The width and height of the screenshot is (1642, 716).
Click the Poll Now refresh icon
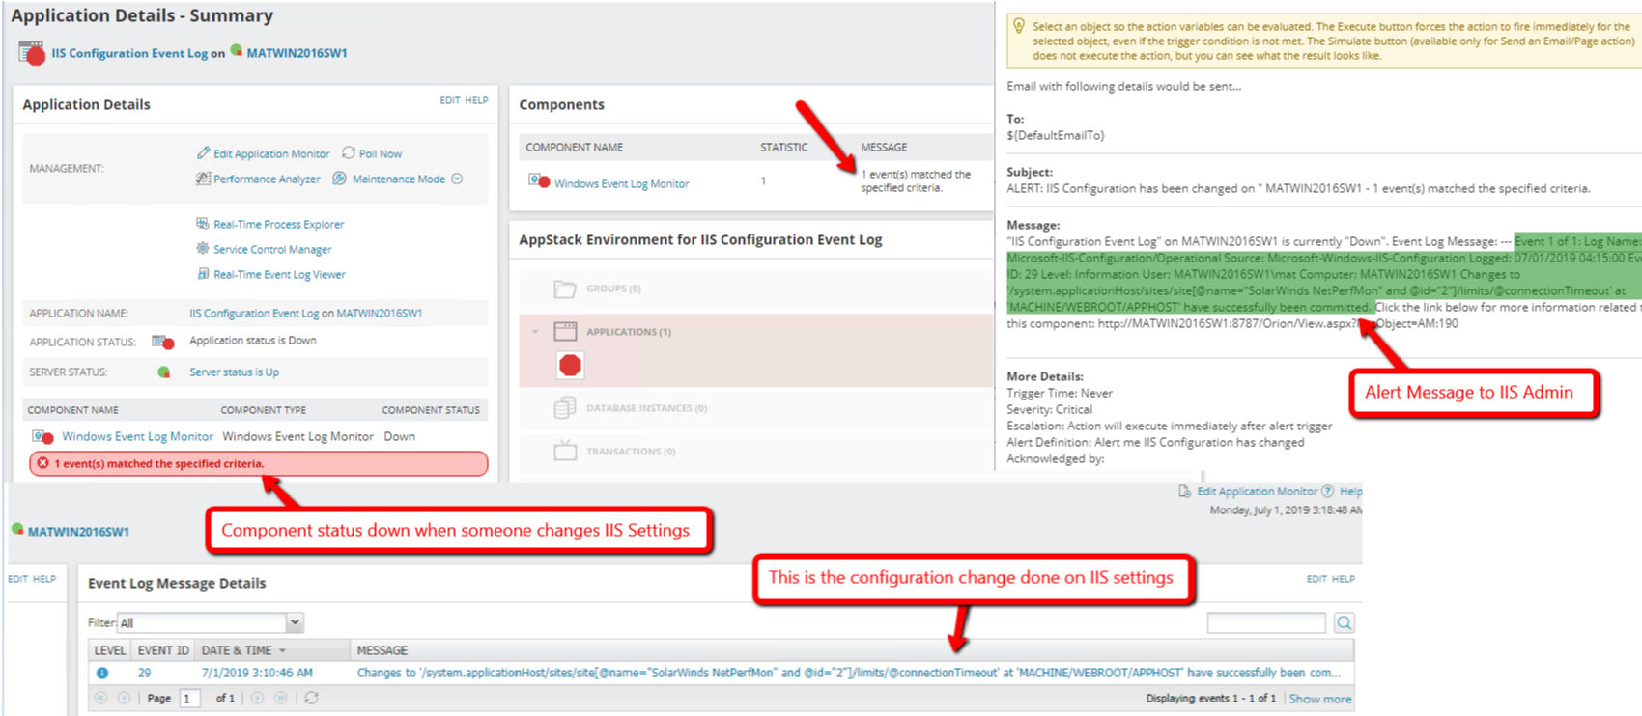point(349,152)
